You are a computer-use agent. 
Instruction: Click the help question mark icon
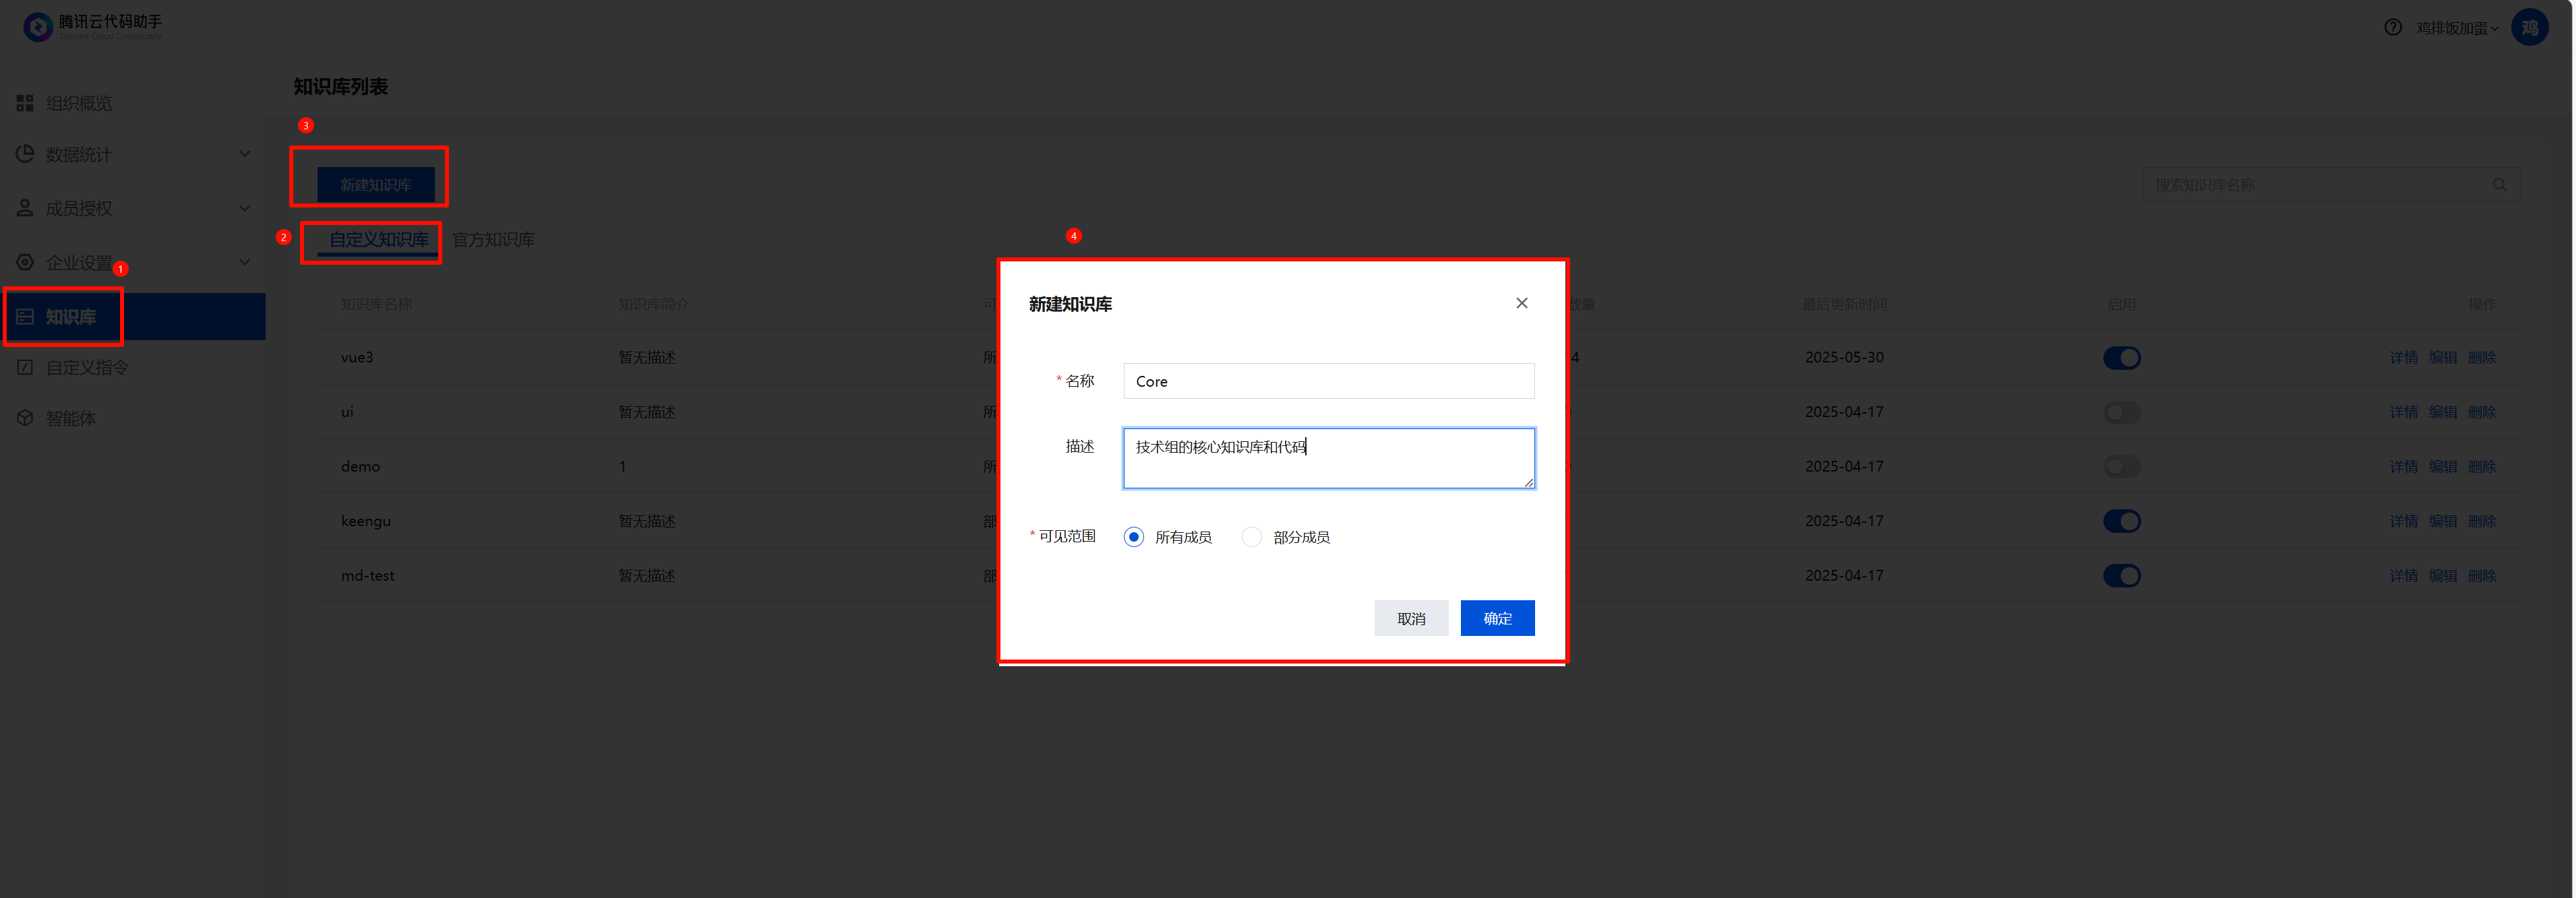click(2392, 27)
